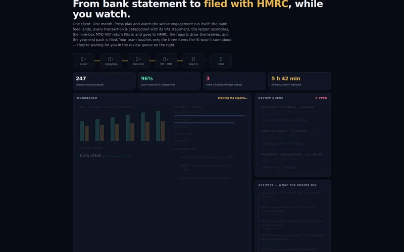Click the £26,068 cash position value
The width and height of the screenshot is (404, 252).
(x=90, y=156)
